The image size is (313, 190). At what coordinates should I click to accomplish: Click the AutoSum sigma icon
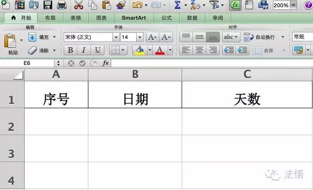177,5
